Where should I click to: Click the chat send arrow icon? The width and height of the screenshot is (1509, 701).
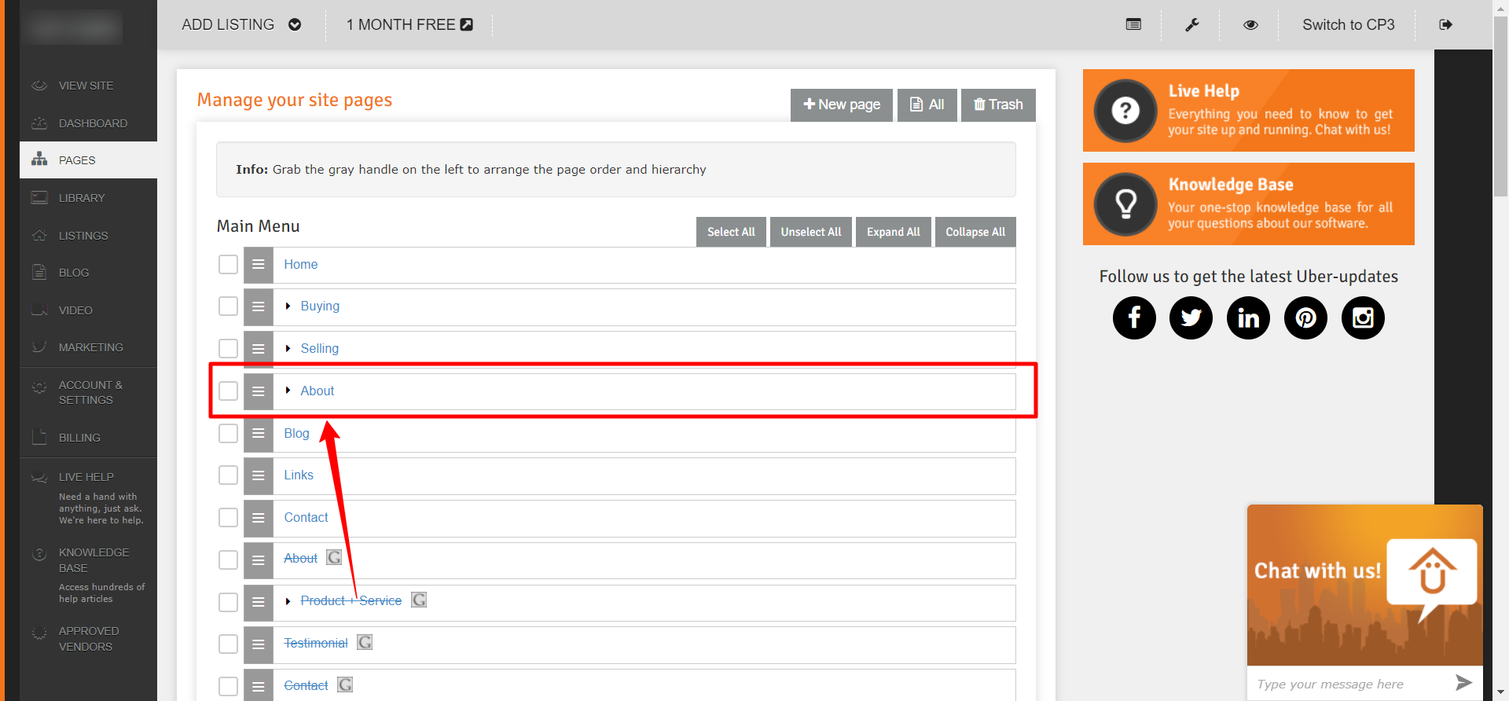pos(1463,683)
